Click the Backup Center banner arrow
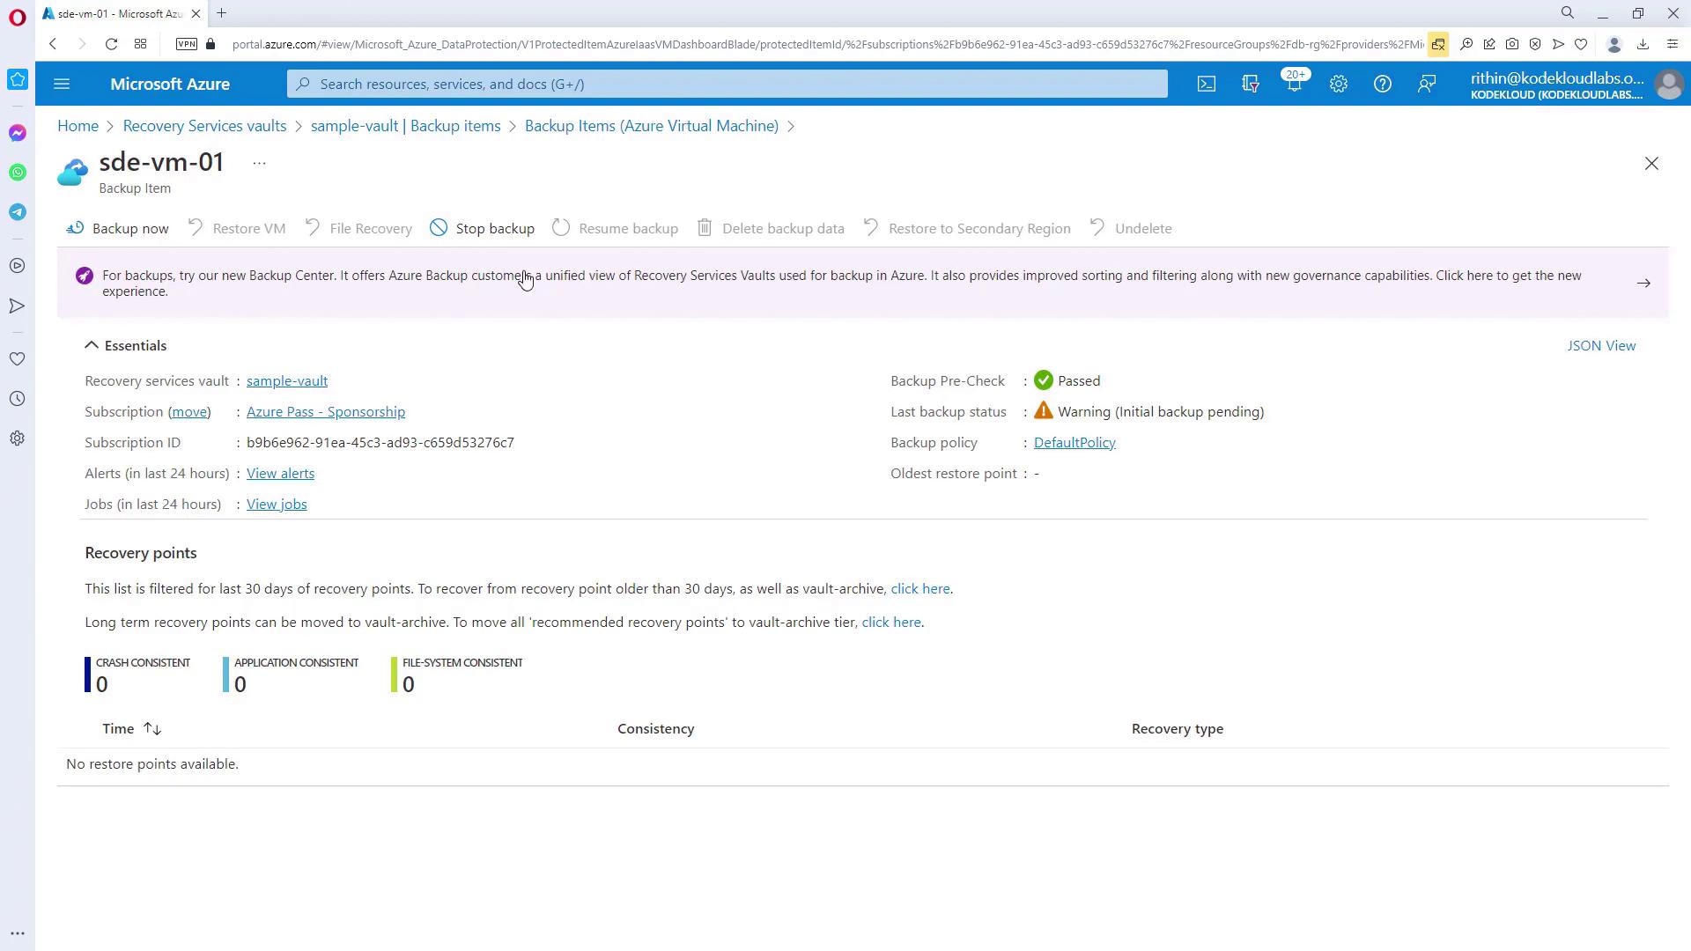Image resolution: width=1691 pixels, height=951 pixels. 1643,283
